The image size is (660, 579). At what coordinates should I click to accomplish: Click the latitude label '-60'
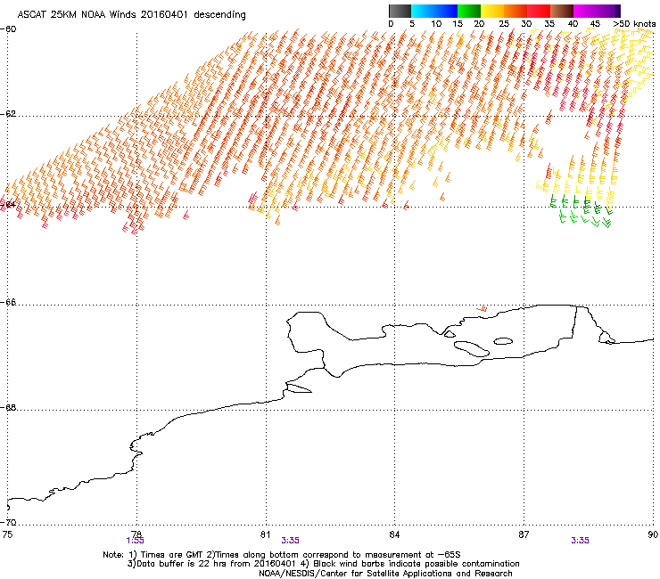pos(8,29)
